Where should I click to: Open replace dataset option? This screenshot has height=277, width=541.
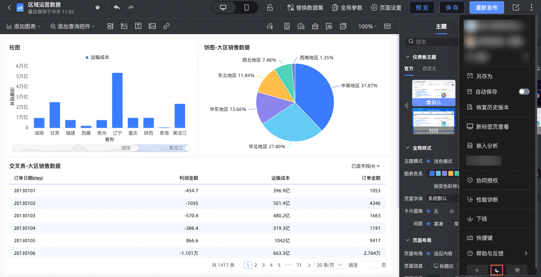305,8
